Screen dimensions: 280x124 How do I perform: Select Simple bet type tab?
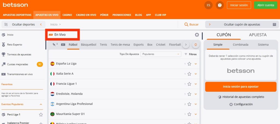(218, 45)
